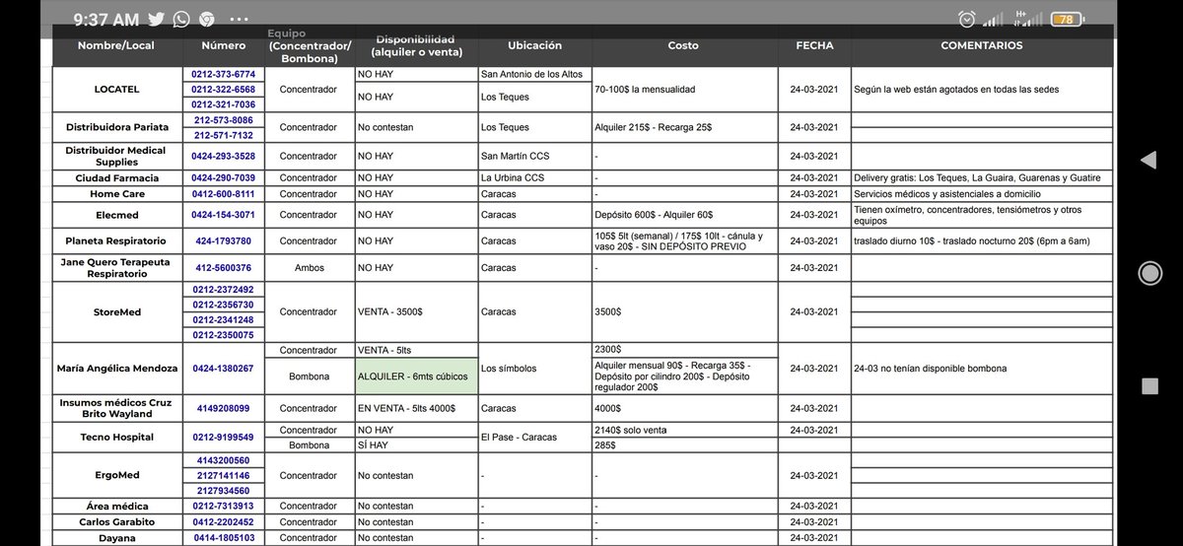
Task: Tap the battery indicator showing 78
Action: [1065, 20]
